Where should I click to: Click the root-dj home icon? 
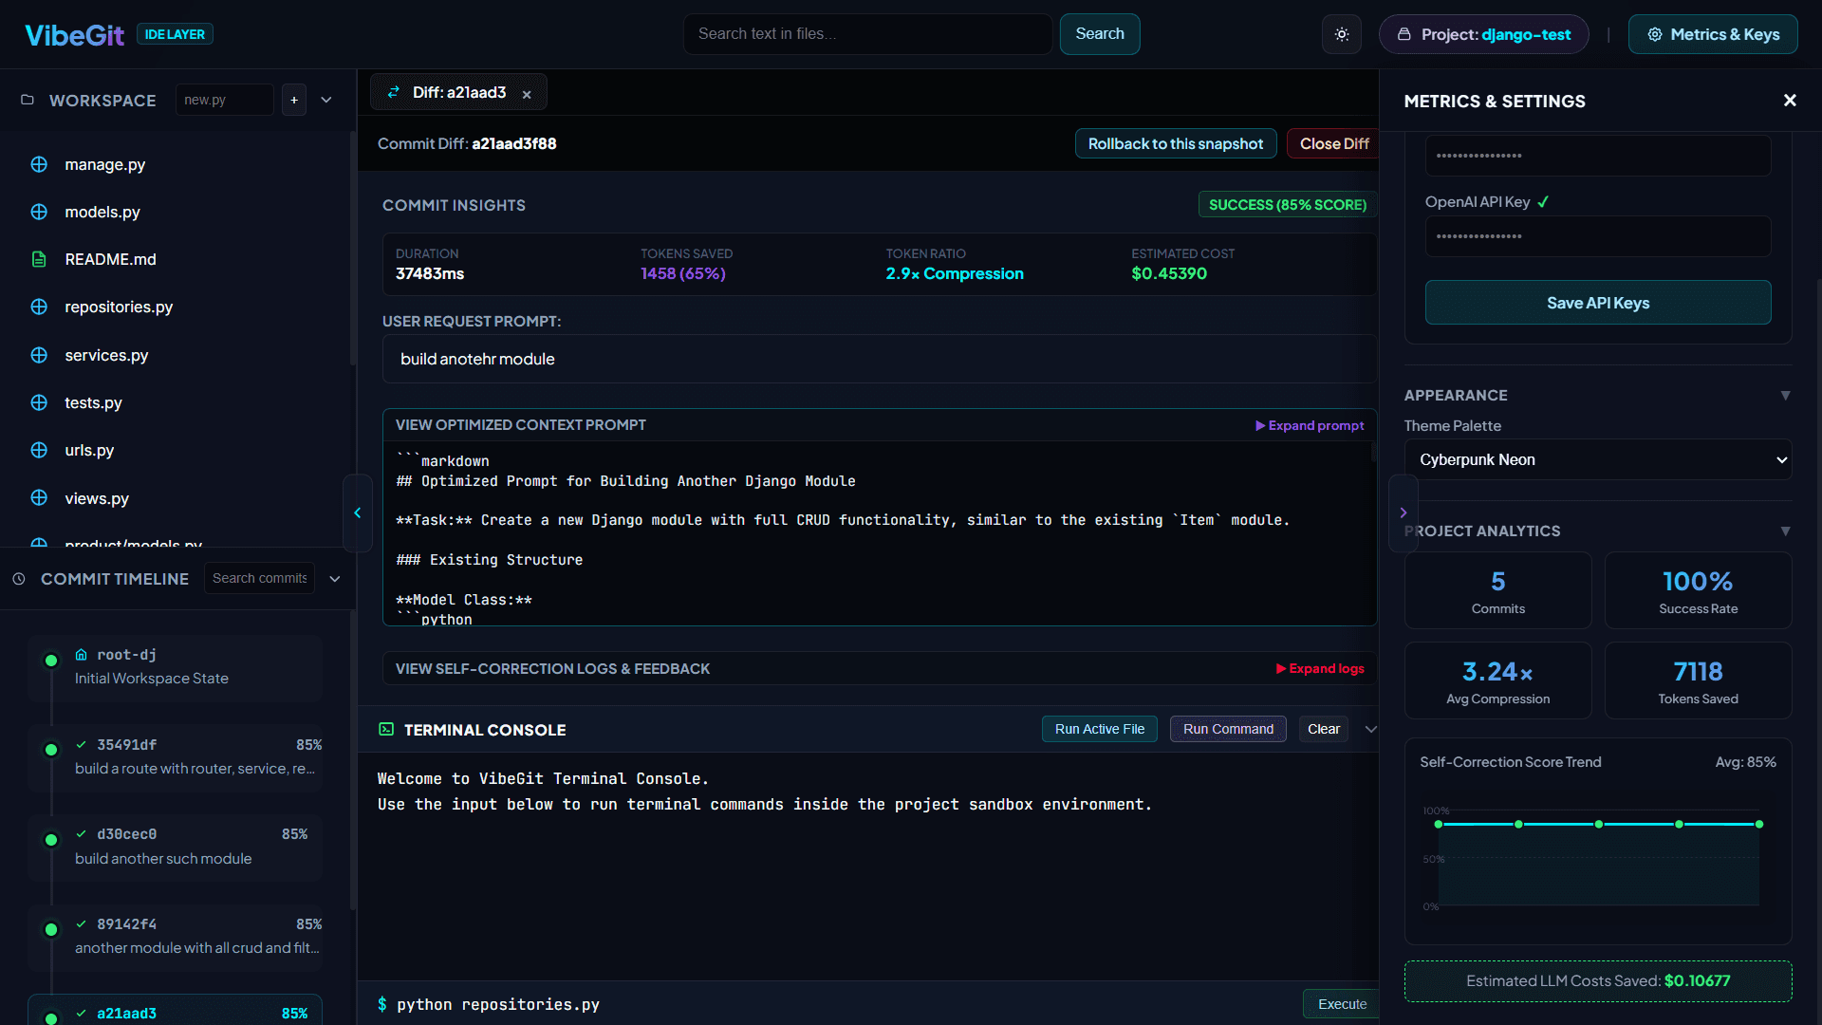click(82, 655)
